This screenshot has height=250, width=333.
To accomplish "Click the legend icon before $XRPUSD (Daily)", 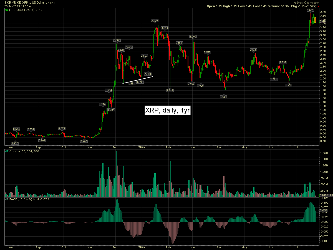I will coord(7,10).
